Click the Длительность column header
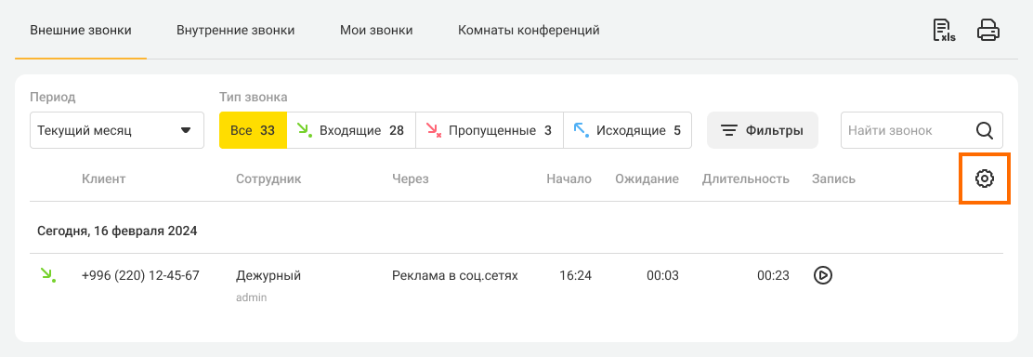 tap(746, 178)
